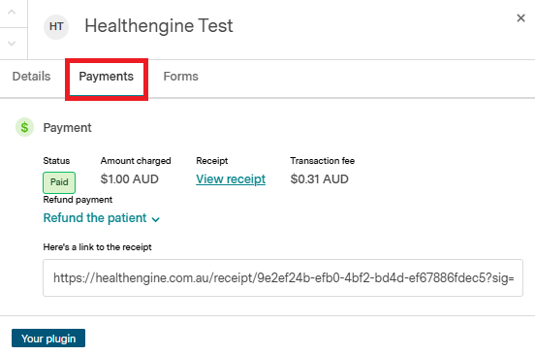Click the Your plugin button
Image resolution: width=535 pixels, height=355 pixels.
coord(48,339)
